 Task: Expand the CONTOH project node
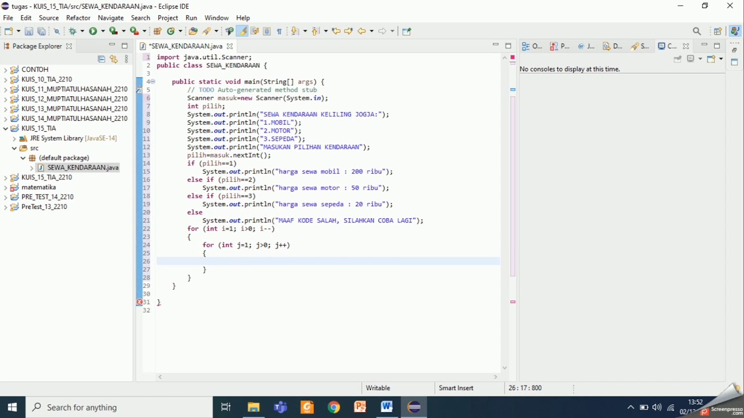pos(5,70)
